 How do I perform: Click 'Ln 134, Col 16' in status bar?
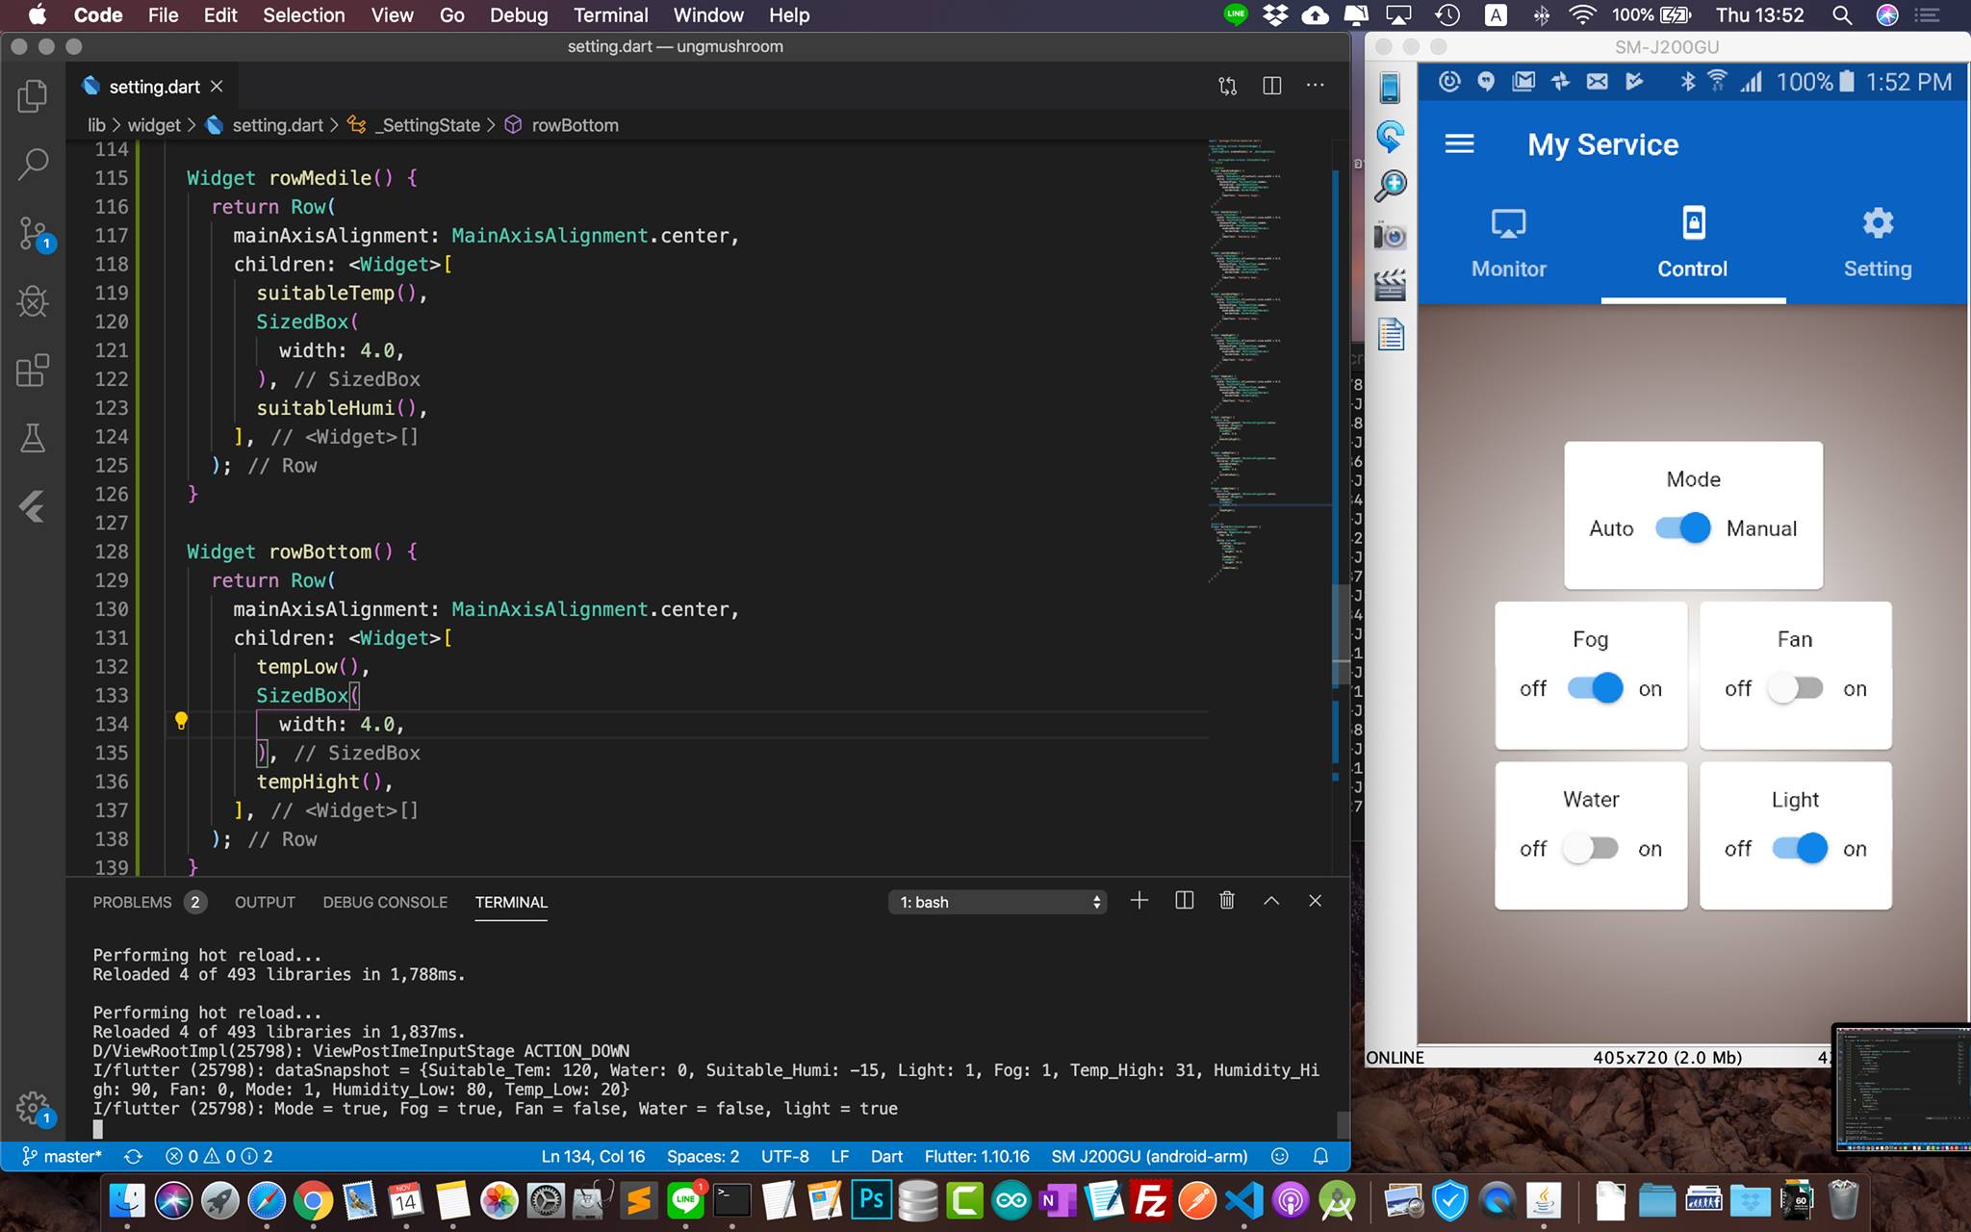[x=593, y=1156]
